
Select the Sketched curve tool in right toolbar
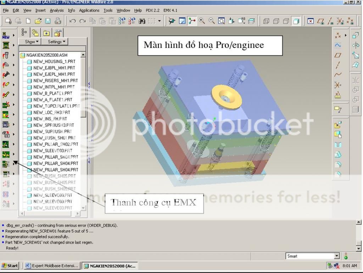pyautogui.click(x=338, y=45)
